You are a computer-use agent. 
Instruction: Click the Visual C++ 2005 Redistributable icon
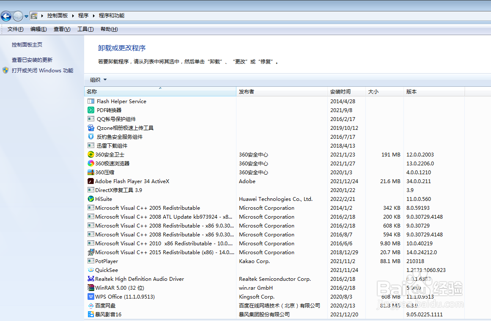click(91, 208)
